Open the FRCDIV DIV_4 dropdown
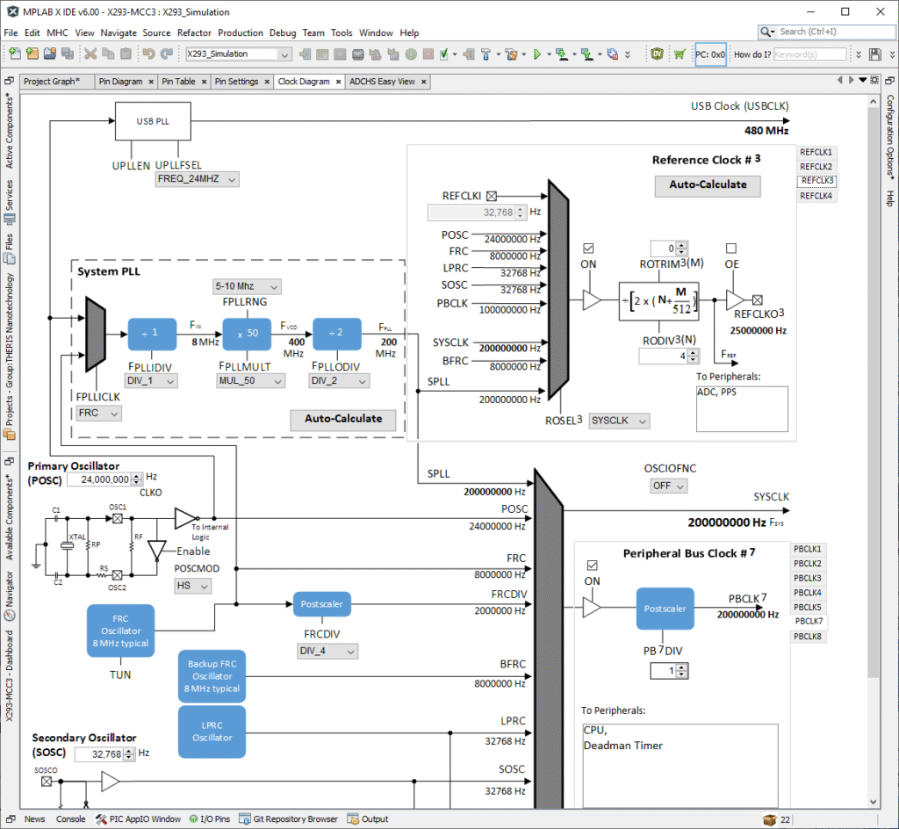The image size is (899, 829). [327, 652]
